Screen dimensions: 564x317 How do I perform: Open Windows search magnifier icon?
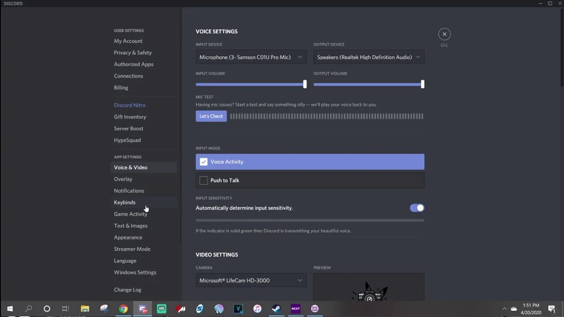29,309
